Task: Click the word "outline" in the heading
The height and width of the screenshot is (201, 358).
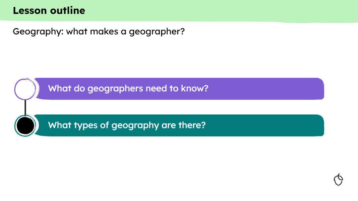Action: pyautogui.click(x=68, y=11)
